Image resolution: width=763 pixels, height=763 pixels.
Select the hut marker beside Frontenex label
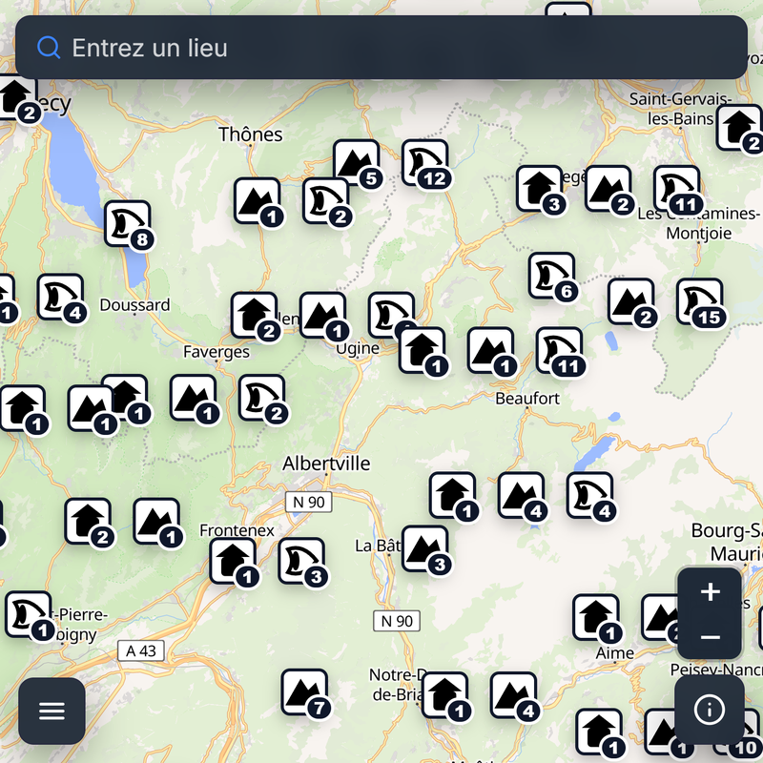233,561
